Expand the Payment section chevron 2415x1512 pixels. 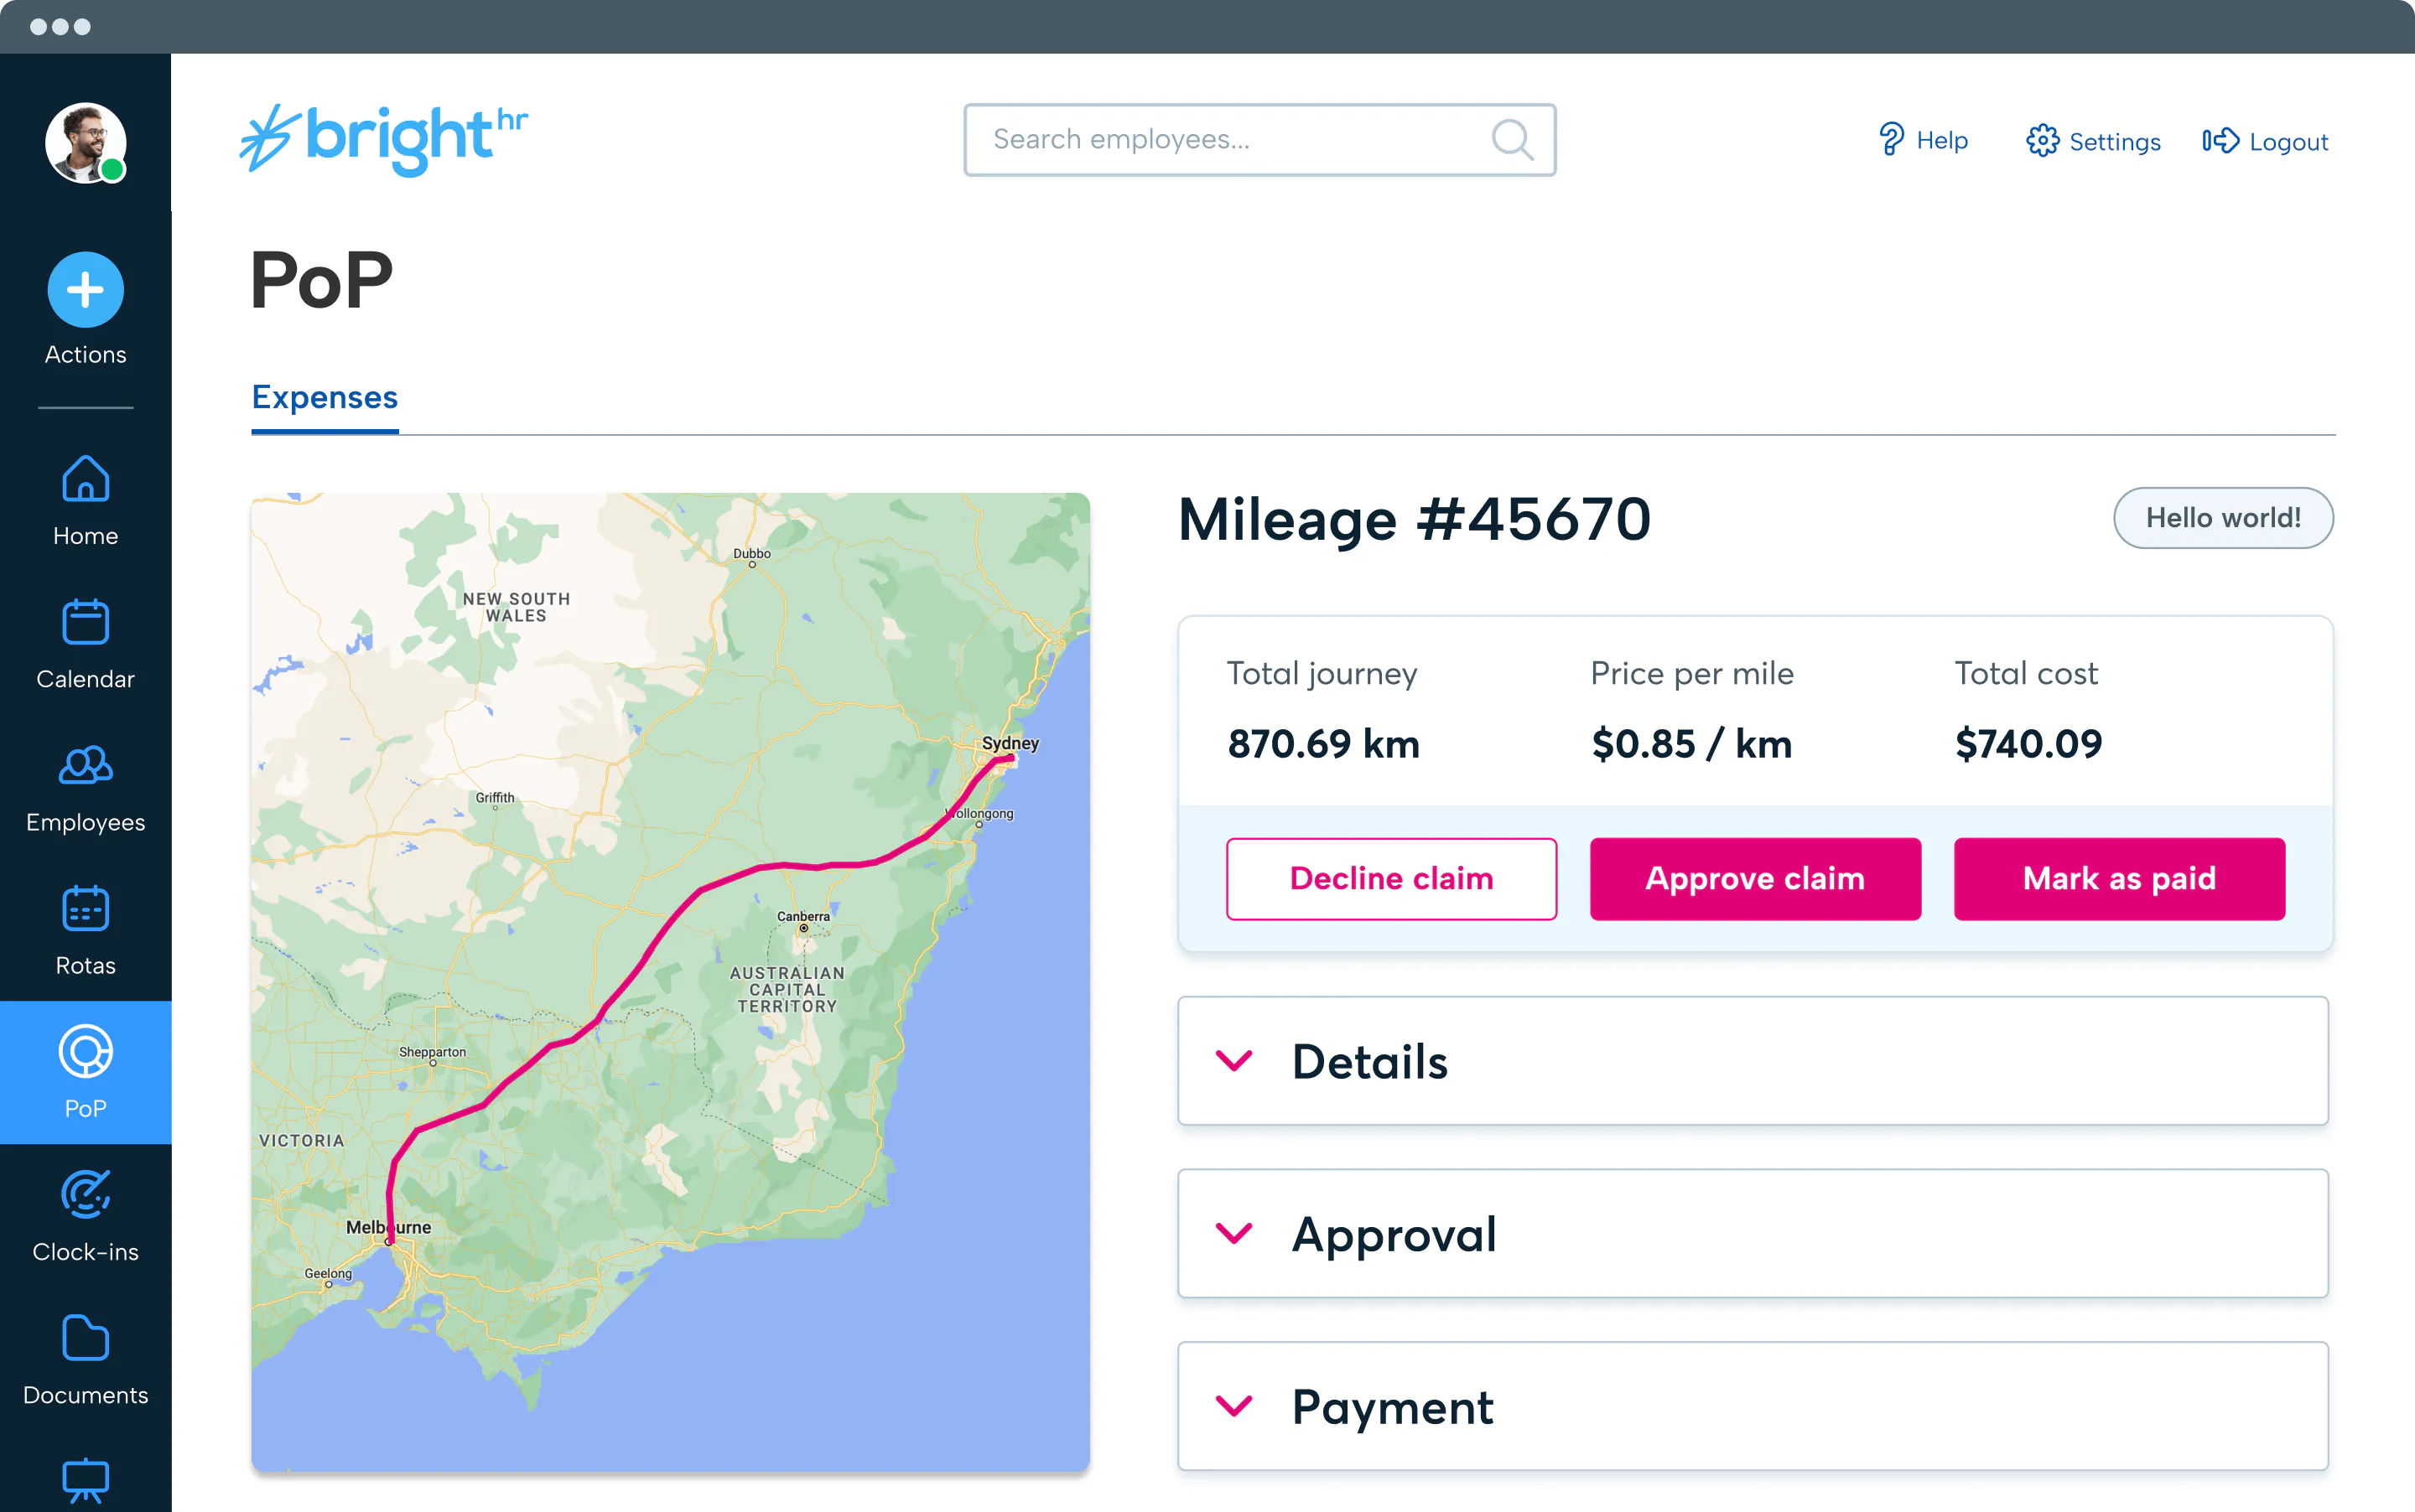click(1233, 1406)
